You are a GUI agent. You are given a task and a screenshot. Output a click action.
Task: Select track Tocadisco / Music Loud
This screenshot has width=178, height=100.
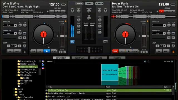pos(59,96)
